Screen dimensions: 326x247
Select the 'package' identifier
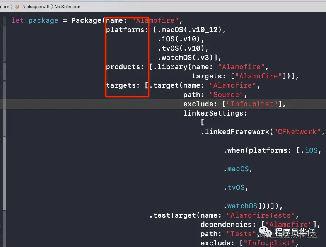pyautogui.click(x=43, y=20)
